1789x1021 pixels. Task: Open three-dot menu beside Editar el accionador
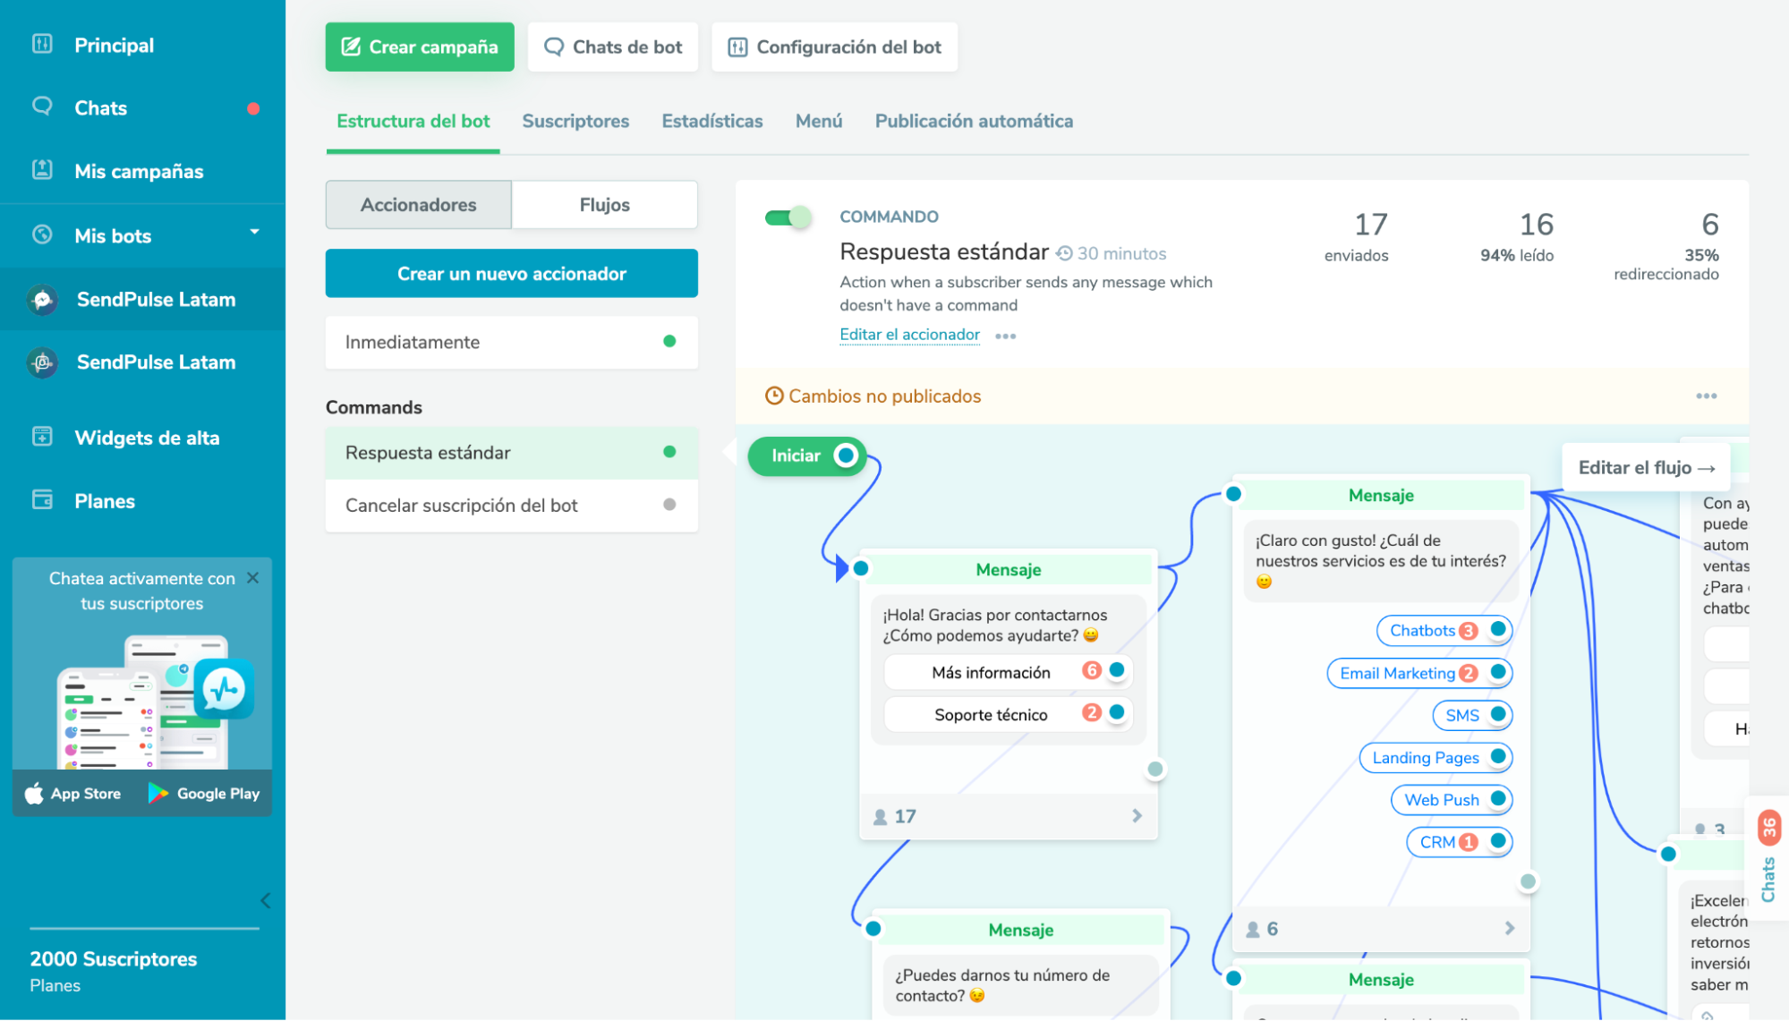point(1005,336)
